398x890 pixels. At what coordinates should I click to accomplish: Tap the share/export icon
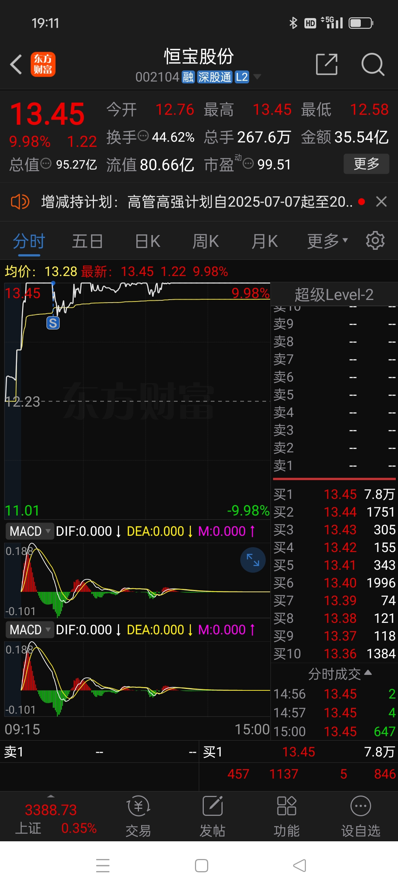(327, 64)
